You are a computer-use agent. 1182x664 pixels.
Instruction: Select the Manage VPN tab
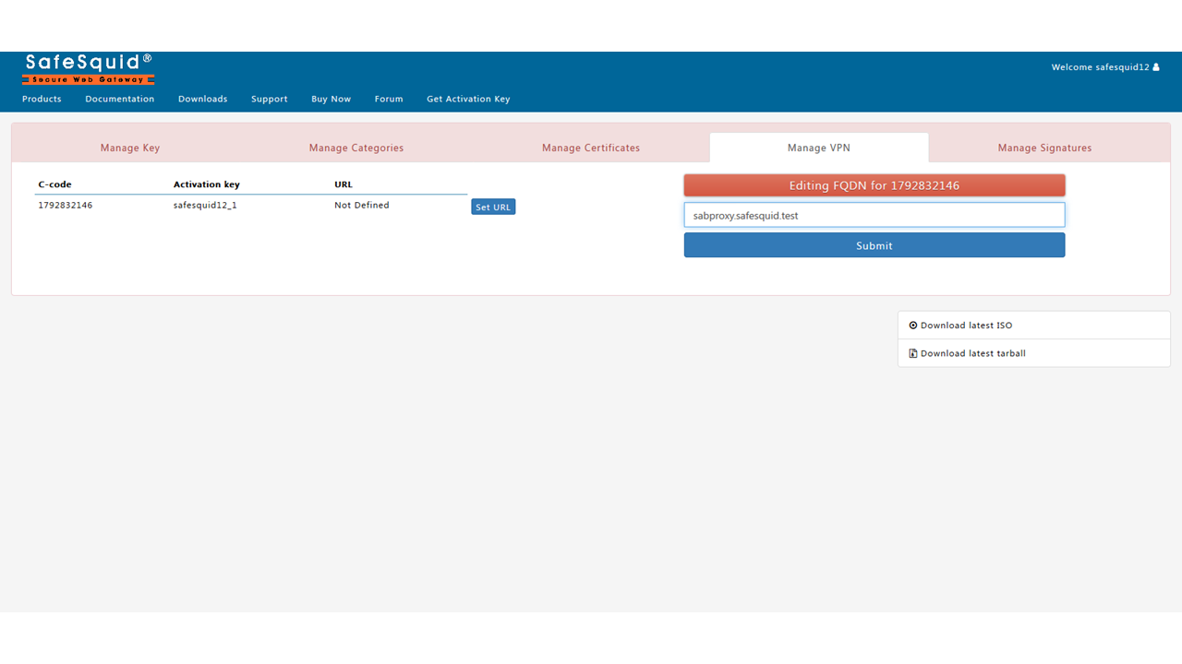tap(818, 148)
